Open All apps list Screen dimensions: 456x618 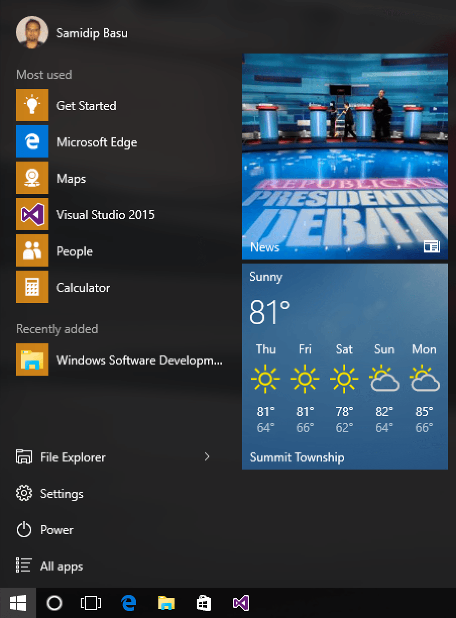[61, 566]
